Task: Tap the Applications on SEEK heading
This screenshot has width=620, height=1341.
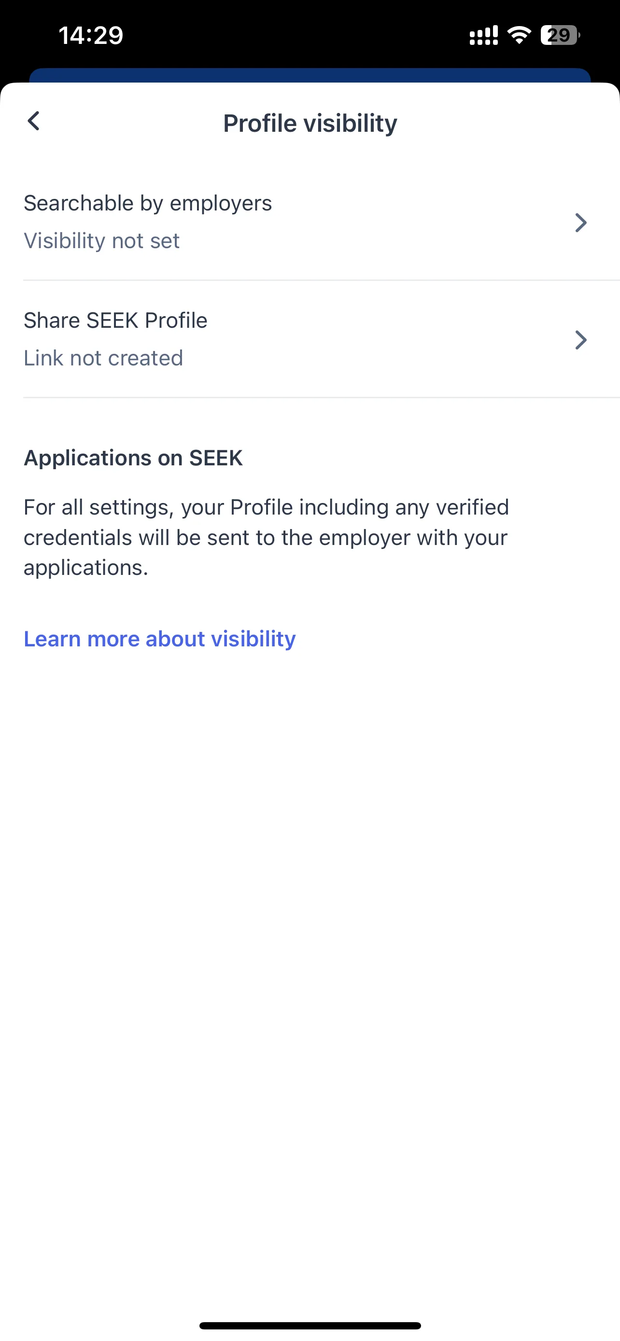Action: pos(133,458)
